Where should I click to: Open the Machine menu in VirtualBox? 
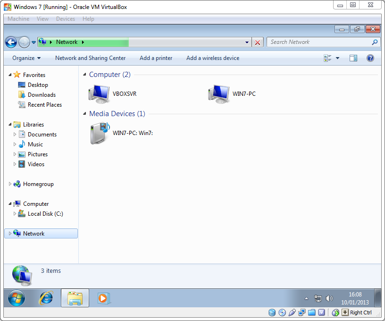[18, 19]
